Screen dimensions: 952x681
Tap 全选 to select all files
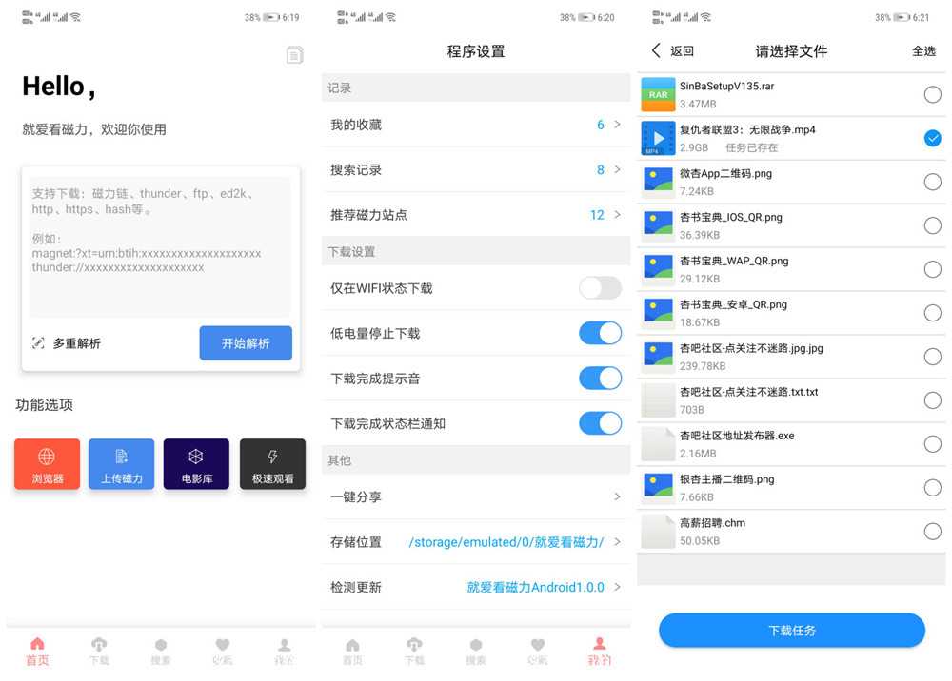(923, 51)
